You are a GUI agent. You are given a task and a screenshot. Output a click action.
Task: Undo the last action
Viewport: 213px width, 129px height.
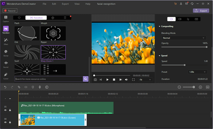(5, 87)
